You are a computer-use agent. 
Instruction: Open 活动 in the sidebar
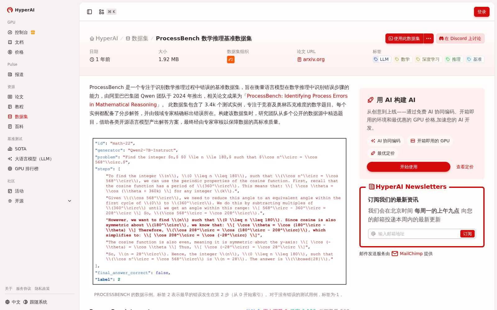coord(16,191)
